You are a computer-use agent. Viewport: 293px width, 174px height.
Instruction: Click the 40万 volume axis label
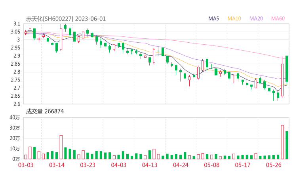pos(15,117)
